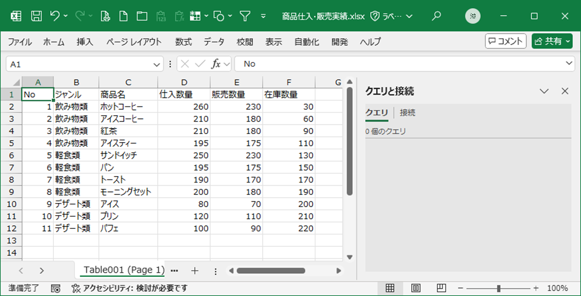Screen dimensions: 581x296
Task: Create a new blank workbook
Action: tap(123, 16)
